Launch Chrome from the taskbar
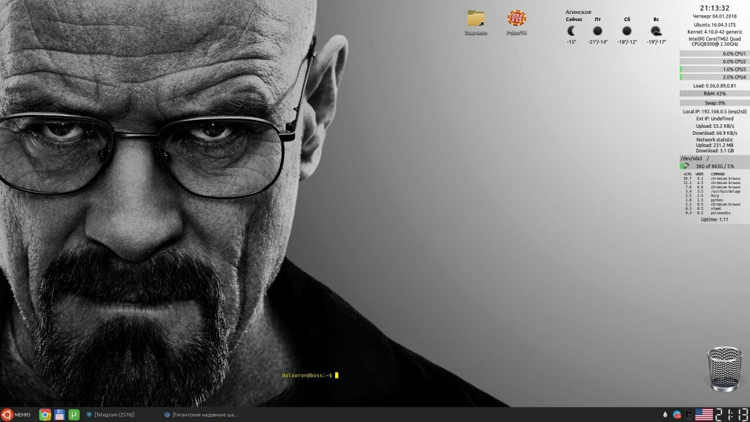Image resolution: width=750 pixels, height=422 pixels. pos(45,414)
